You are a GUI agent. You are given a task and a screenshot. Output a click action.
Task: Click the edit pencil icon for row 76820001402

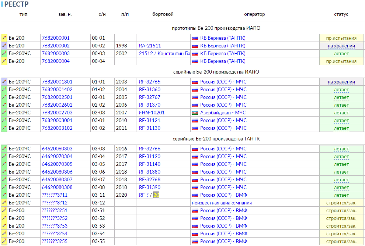[x=4, y=89]
